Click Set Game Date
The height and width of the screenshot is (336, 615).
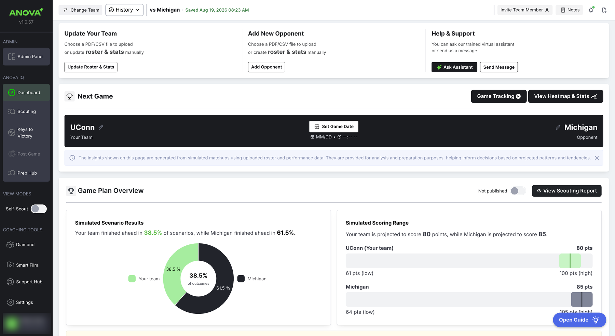[x=334, y=126]
